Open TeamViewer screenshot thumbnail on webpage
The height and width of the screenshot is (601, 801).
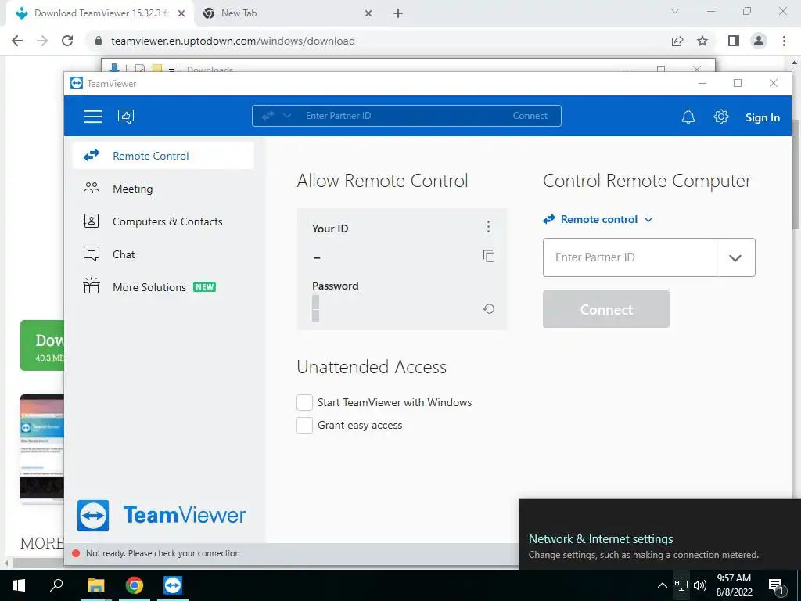click(42, 448)
